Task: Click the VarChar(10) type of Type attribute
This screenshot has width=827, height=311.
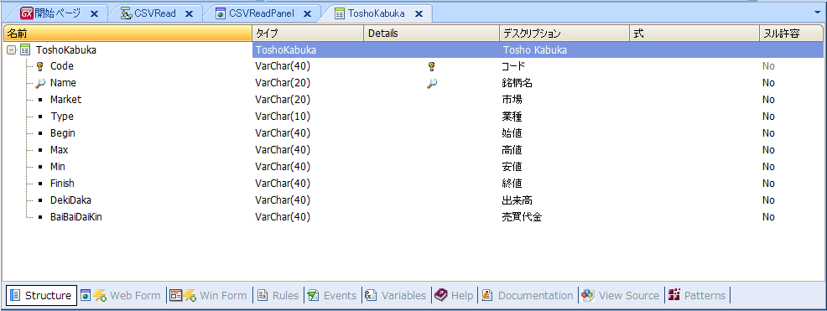Action: 283,117
